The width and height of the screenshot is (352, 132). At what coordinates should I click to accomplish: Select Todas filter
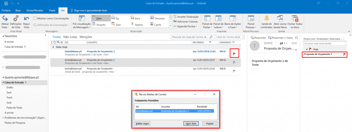point(57,37)
